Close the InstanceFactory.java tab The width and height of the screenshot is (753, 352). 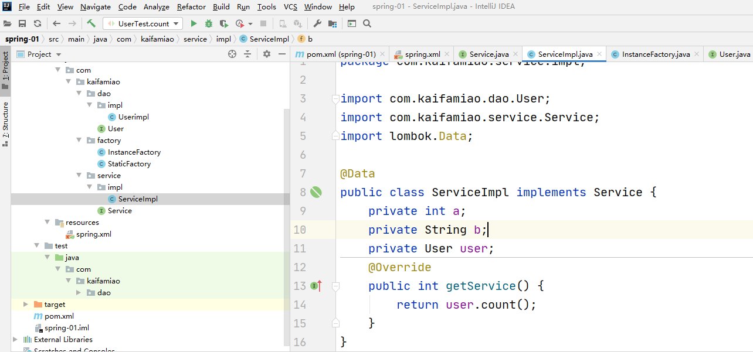[697, 54]
